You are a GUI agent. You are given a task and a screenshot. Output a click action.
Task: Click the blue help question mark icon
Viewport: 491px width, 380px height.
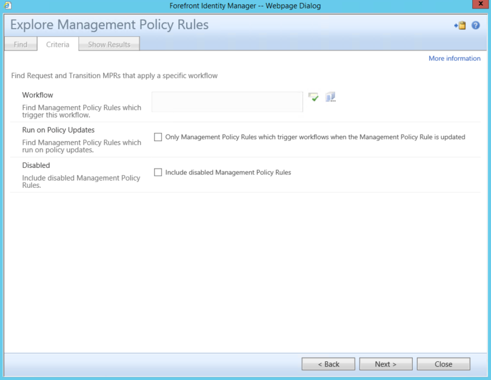click(x=475, y=25)
